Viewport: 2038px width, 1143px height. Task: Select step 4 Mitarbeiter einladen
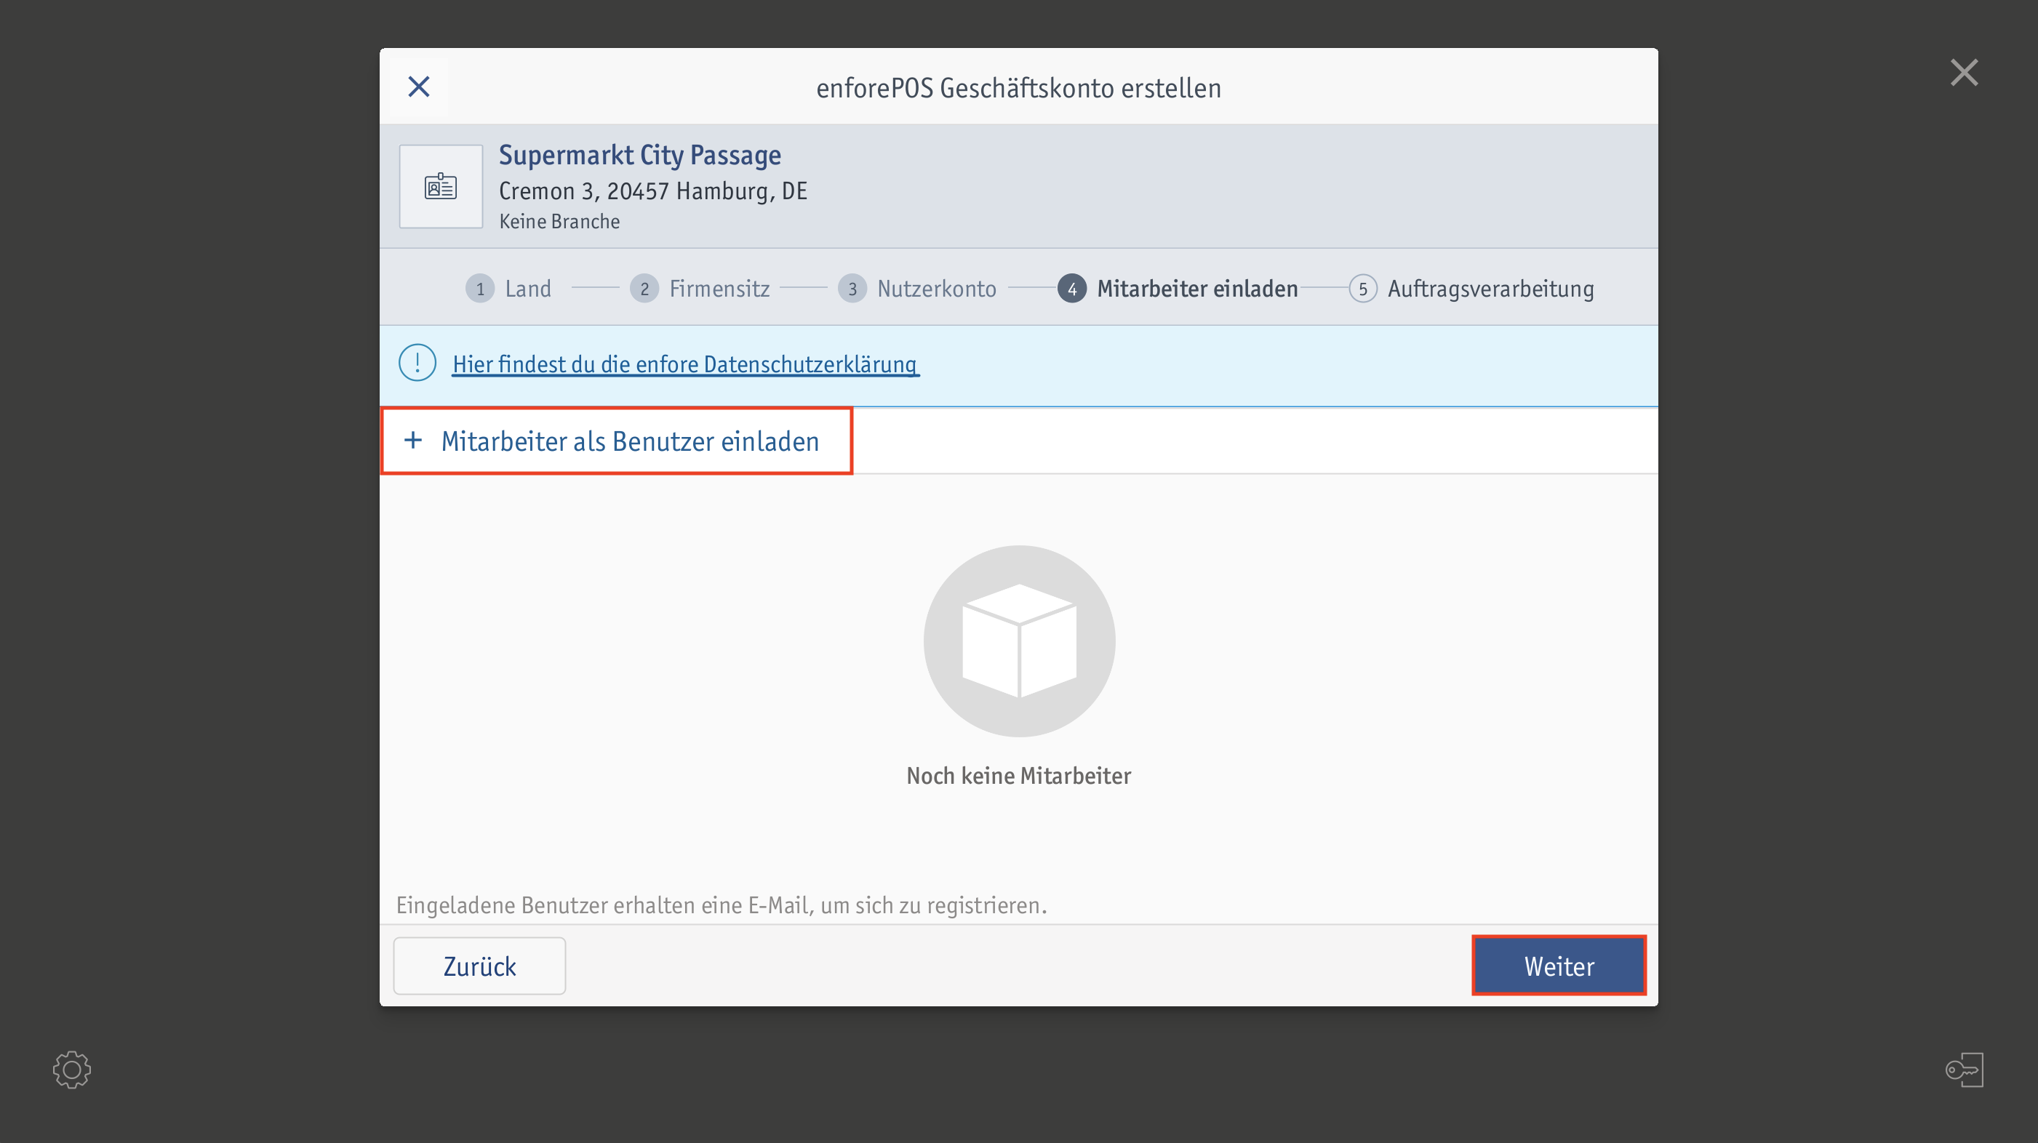tap(1178, 289)
